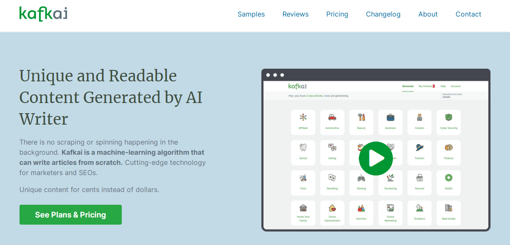
Task: Pick the Home And Family house icon
Action: 303,208
